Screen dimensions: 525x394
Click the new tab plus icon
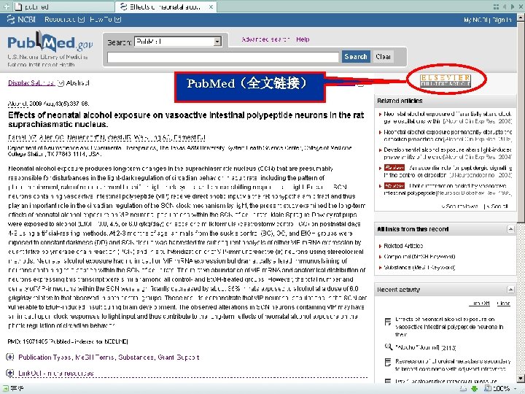point(6,7)
